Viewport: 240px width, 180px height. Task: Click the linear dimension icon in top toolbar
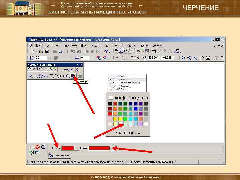(154, 51)
